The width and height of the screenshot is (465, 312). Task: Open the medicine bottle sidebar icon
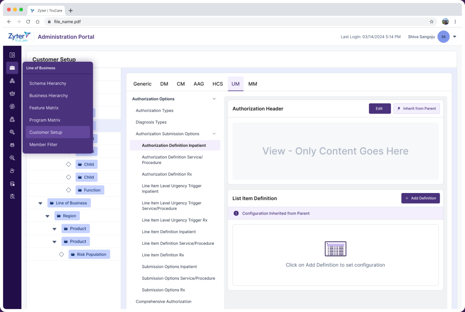coord(12,119)
